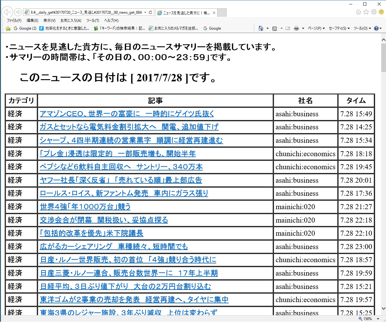Click the scrollbar up arrow
Viewport: 386px width, 322px height.
384,40
